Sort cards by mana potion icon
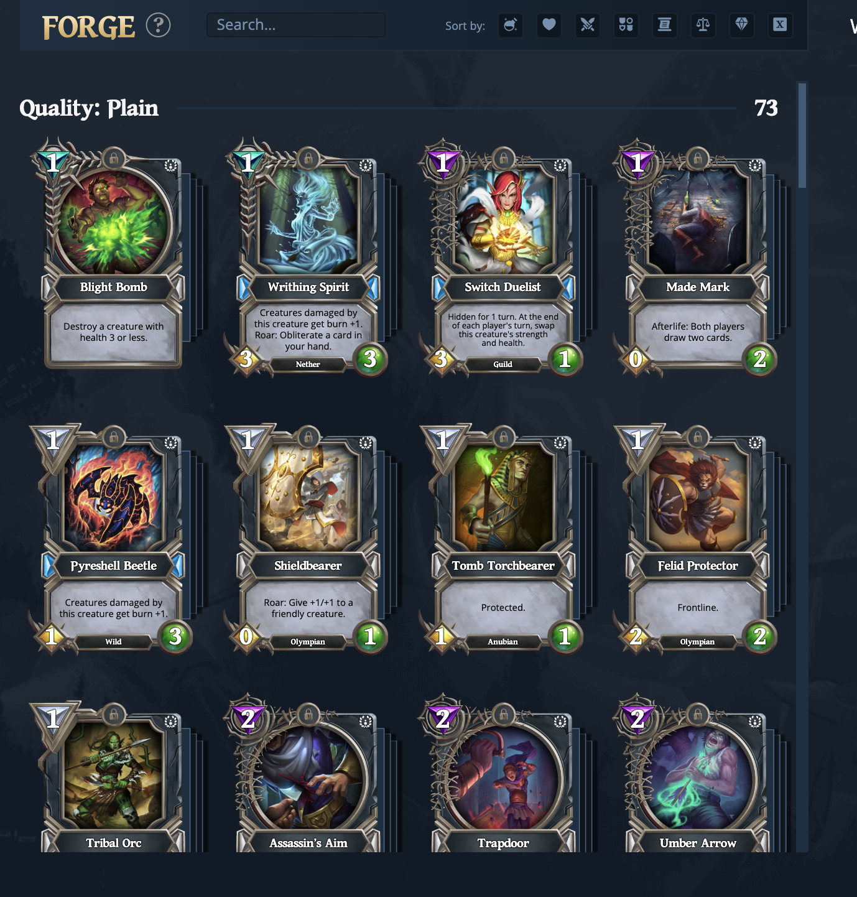Image resolution: width=857 pixels, height=897 pixels. coord(511,25)
